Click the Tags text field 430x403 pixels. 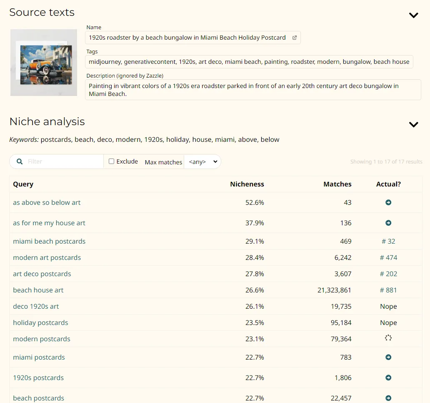[249, 62]
